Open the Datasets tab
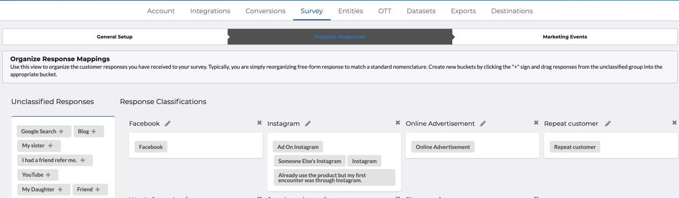Image resolution: width=679 pixels, height=198 pixels. click(x=421, y=11)
